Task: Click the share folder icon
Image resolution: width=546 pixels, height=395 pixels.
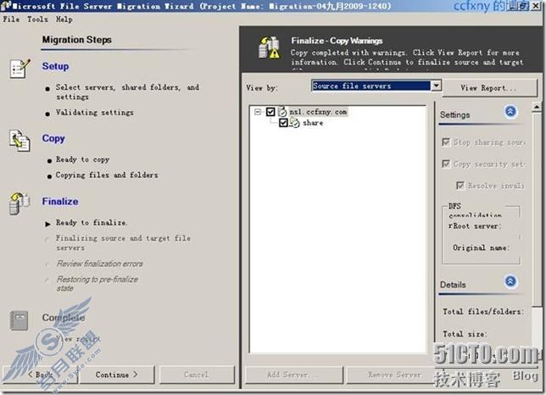Action: point(294,123)
